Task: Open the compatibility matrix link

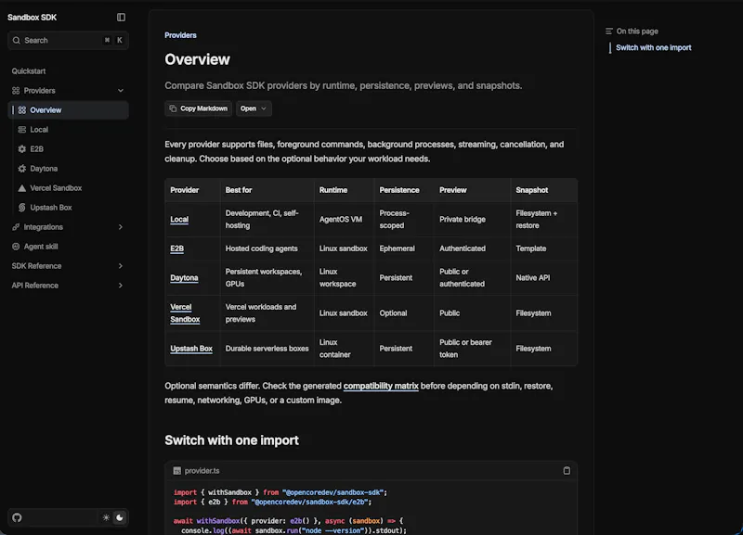Action: 381,386
